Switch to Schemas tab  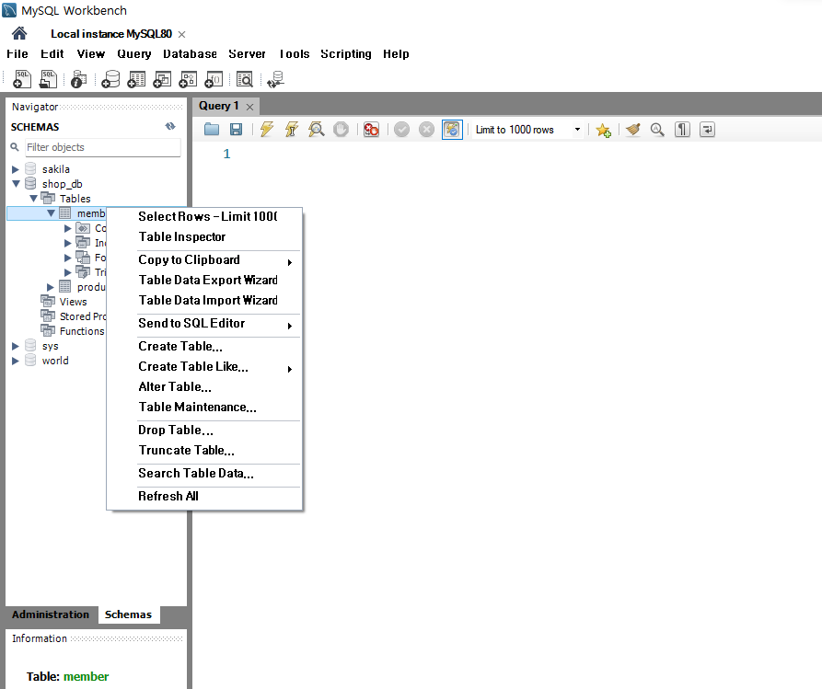click(129, 614)
